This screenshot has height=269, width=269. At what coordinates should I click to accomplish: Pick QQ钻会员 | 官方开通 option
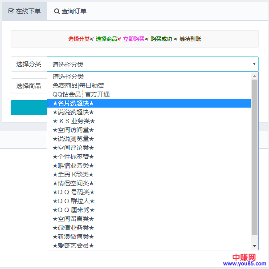(x=81, y=94)
